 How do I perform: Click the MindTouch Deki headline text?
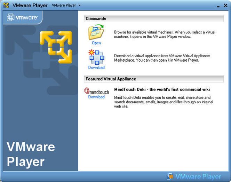(162, 89)
